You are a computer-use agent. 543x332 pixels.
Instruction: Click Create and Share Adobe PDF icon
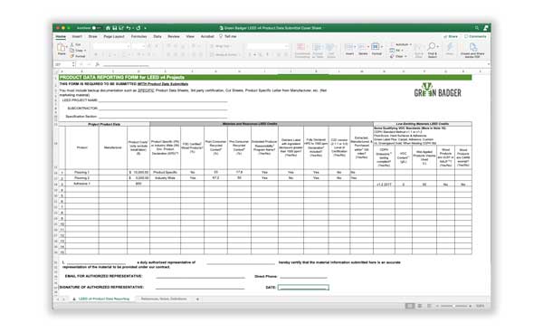(x=472, y=50)
